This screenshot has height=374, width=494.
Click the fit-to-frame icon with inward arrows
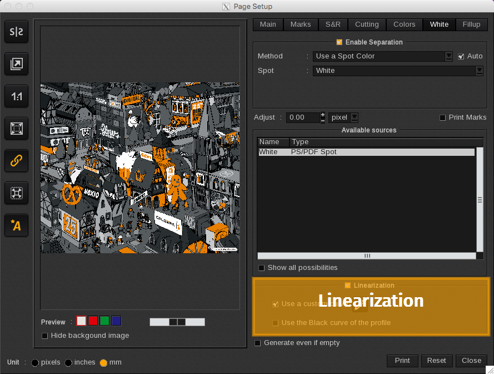click(x=17, y=129)
